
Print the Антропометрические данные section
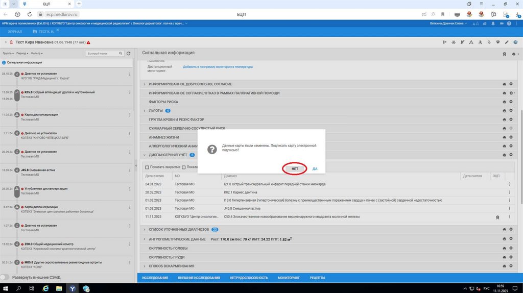click(x=504, y=239)
